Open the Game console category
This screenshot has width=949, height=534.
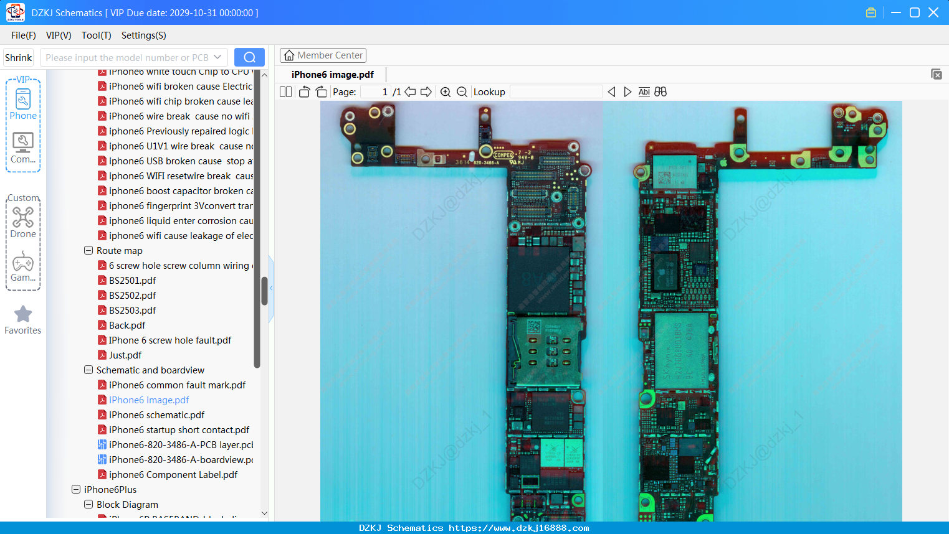[23, 266]
